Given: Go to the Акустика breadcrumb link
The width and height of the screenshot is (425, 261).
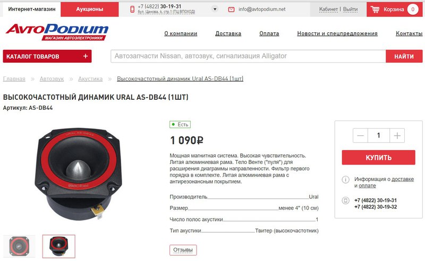Looking at the screenshot, I should click(90, 79).
